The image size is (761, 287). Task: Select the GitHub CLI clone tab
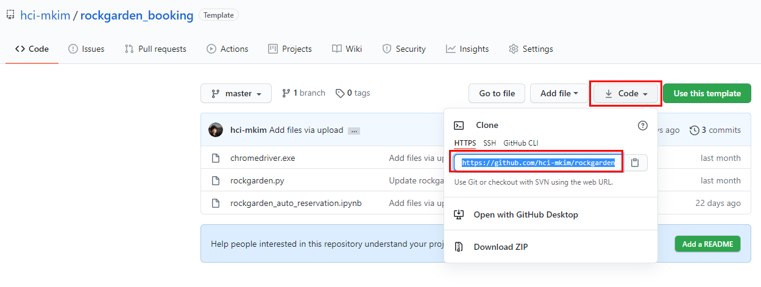[x=521, y=143]
